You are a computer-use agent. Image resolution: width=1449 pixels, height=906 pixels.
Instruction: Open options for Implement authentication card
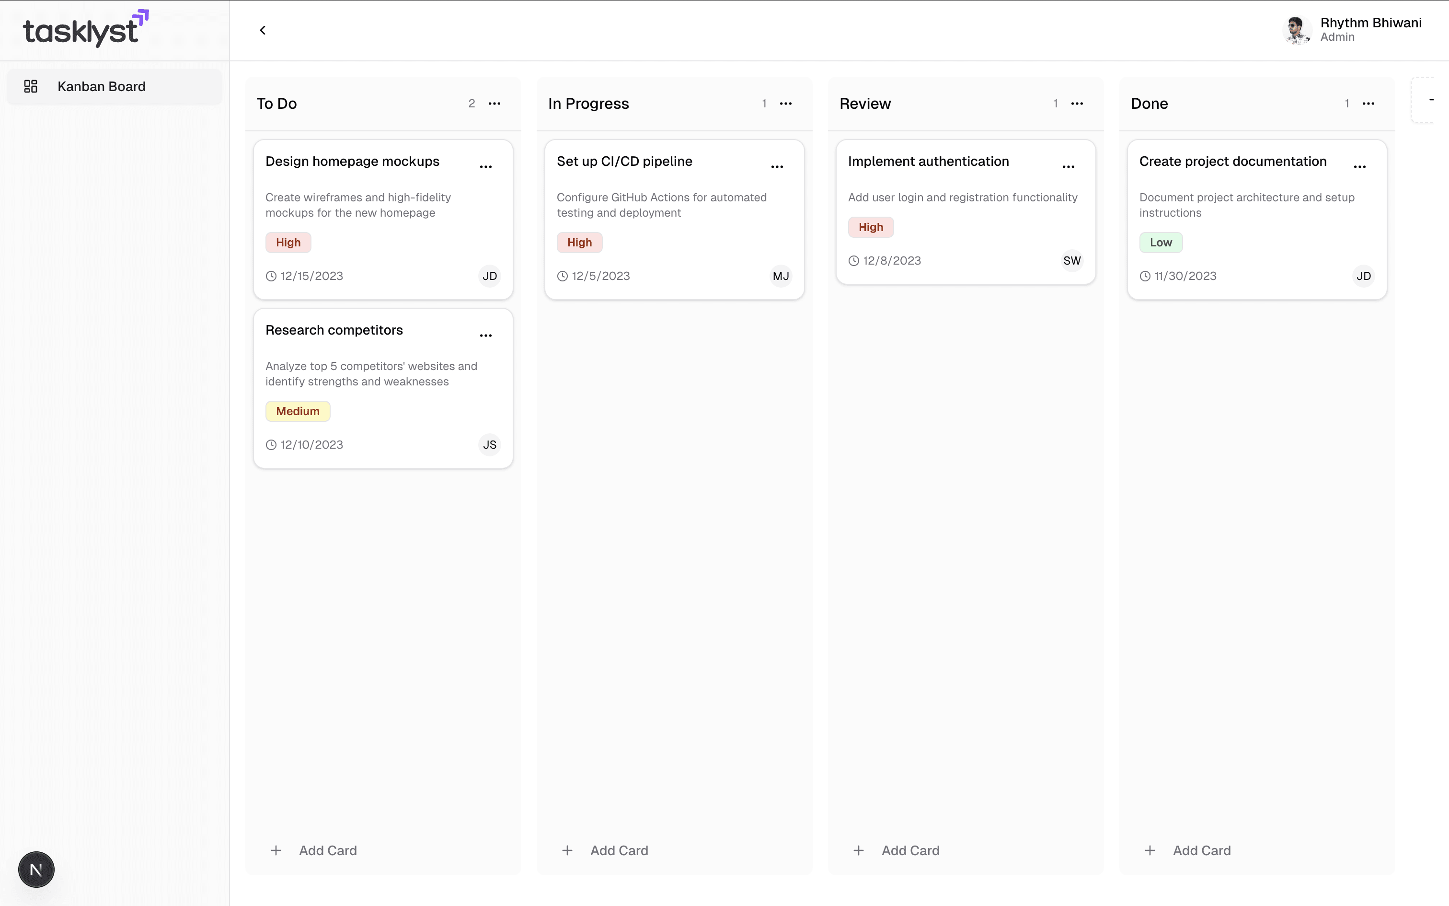1068,167
